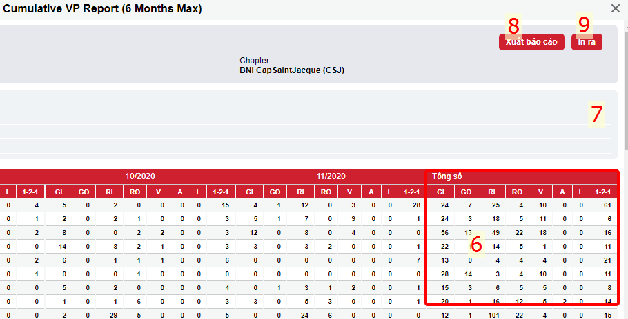The image size is (628, 319).
Task: Click the In ra print button
Action: [x=587, y=42]
